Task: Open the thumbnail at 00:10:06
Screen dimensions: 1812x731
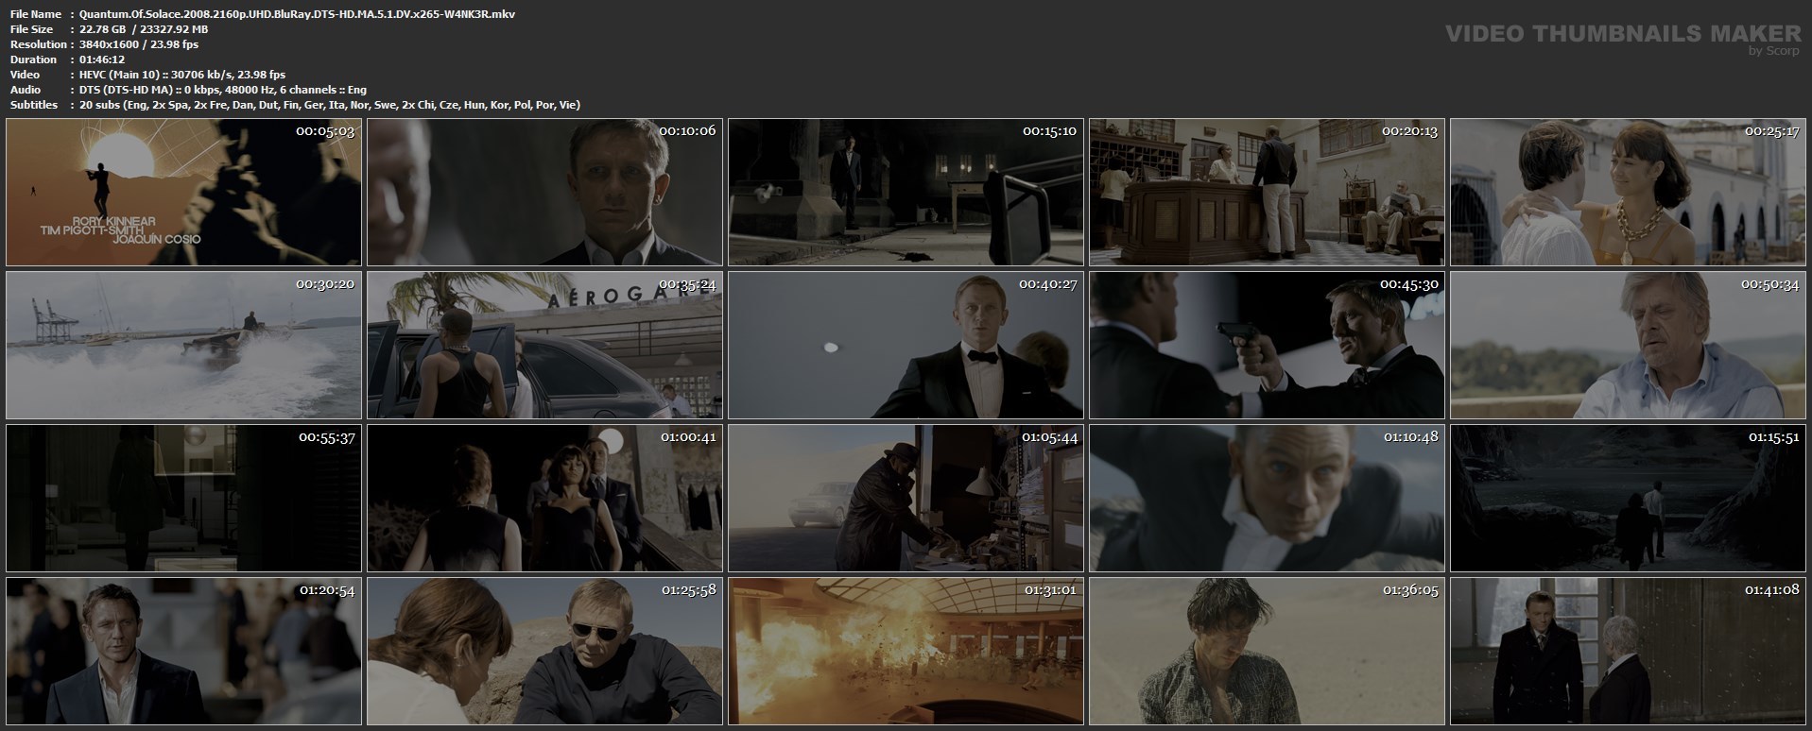Action: click(x=544, y=192)
